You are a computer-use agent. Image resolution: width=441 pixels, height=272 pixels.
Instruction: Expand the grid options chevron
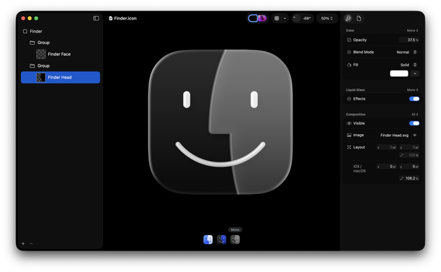coord(285,18)
